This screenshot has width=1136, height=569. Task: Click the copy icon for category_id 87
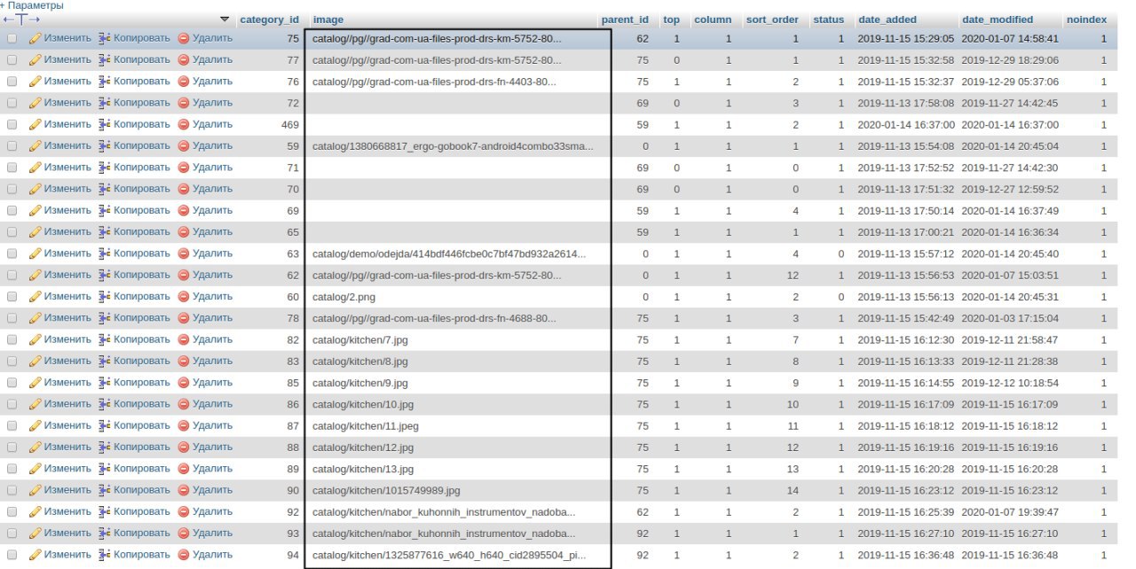(105, 425)
